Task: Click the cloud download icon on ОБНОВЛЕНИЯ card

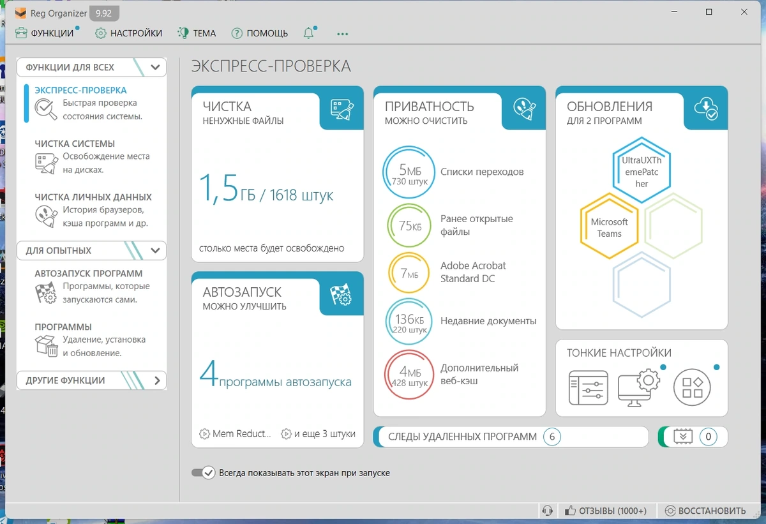Action: 706,109
